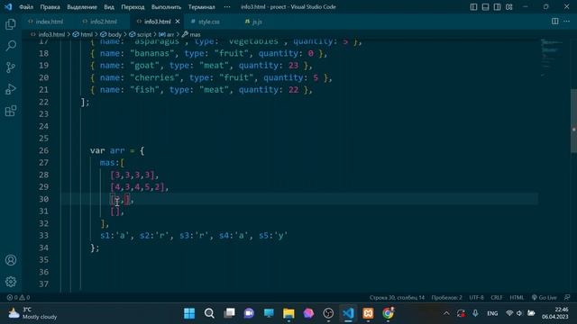Image resolution: width=577 pixels, height=324 pixels.
Task: Change indentation via Пробелов: 2
Action: 446,298
